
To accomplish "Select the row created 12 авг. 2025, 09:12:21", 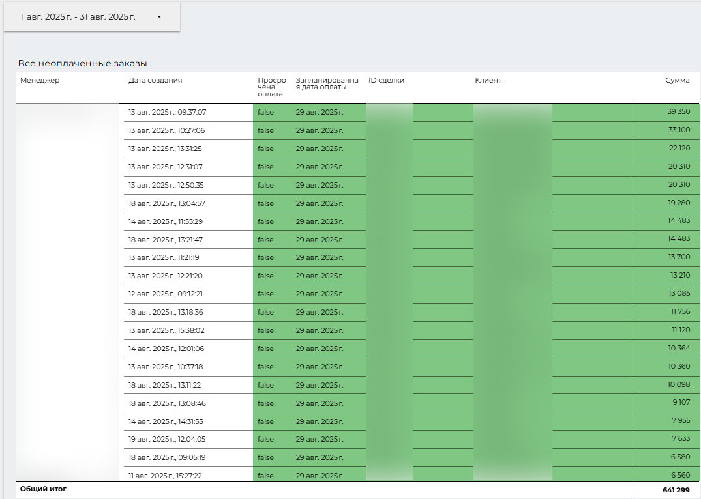I will pos(166,294).
